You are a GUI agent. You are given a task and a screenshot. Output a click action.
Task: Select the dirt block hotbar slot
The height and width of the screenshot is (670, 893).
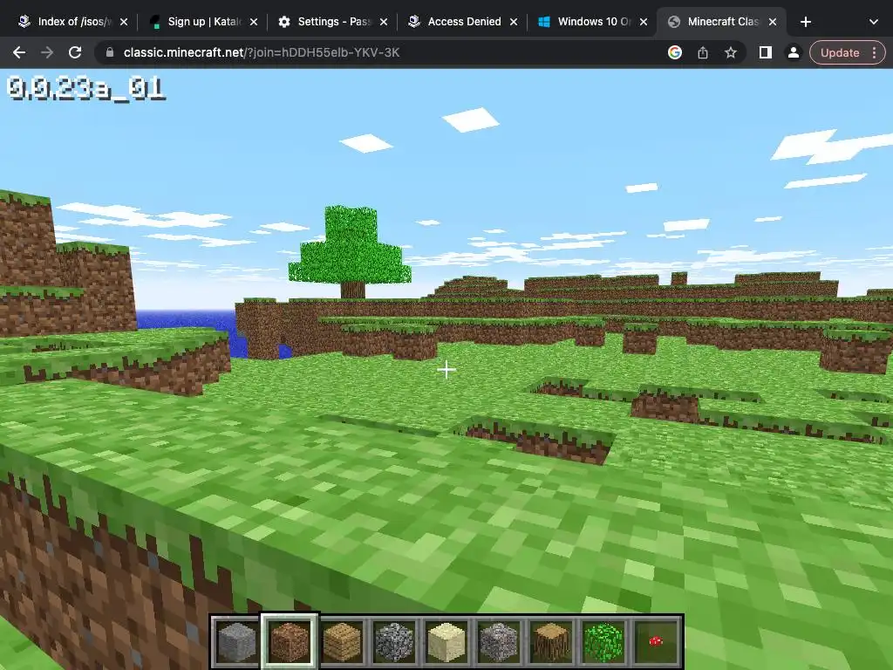pos(290,642)
